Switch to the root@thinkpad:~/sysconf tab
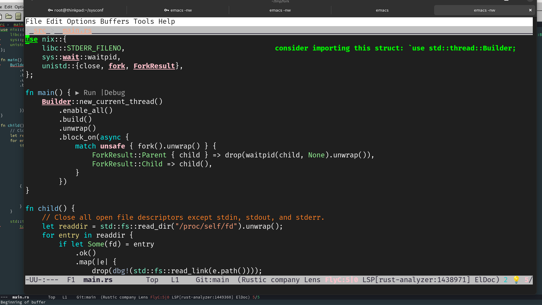Image resolution: width=542 pixels, height=305 pixels. click(x=76, y=10)
